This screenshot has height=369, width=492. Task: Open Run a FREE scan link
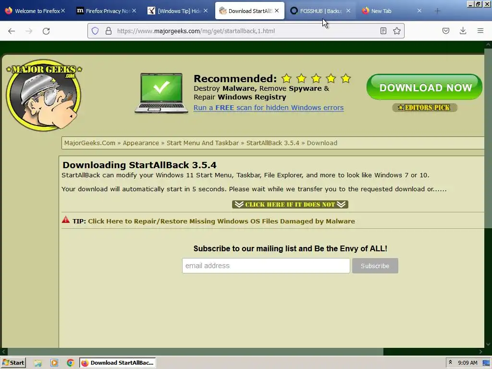click(269, 108)
